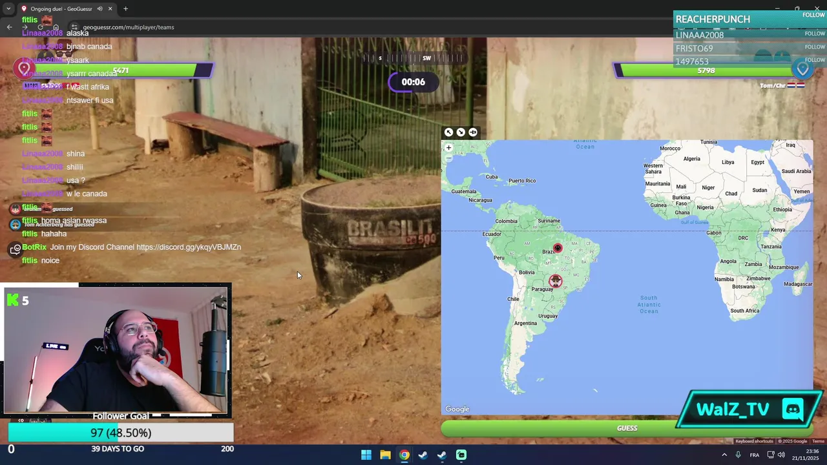Click Brazil label on the map

click(x=549, y=251)
